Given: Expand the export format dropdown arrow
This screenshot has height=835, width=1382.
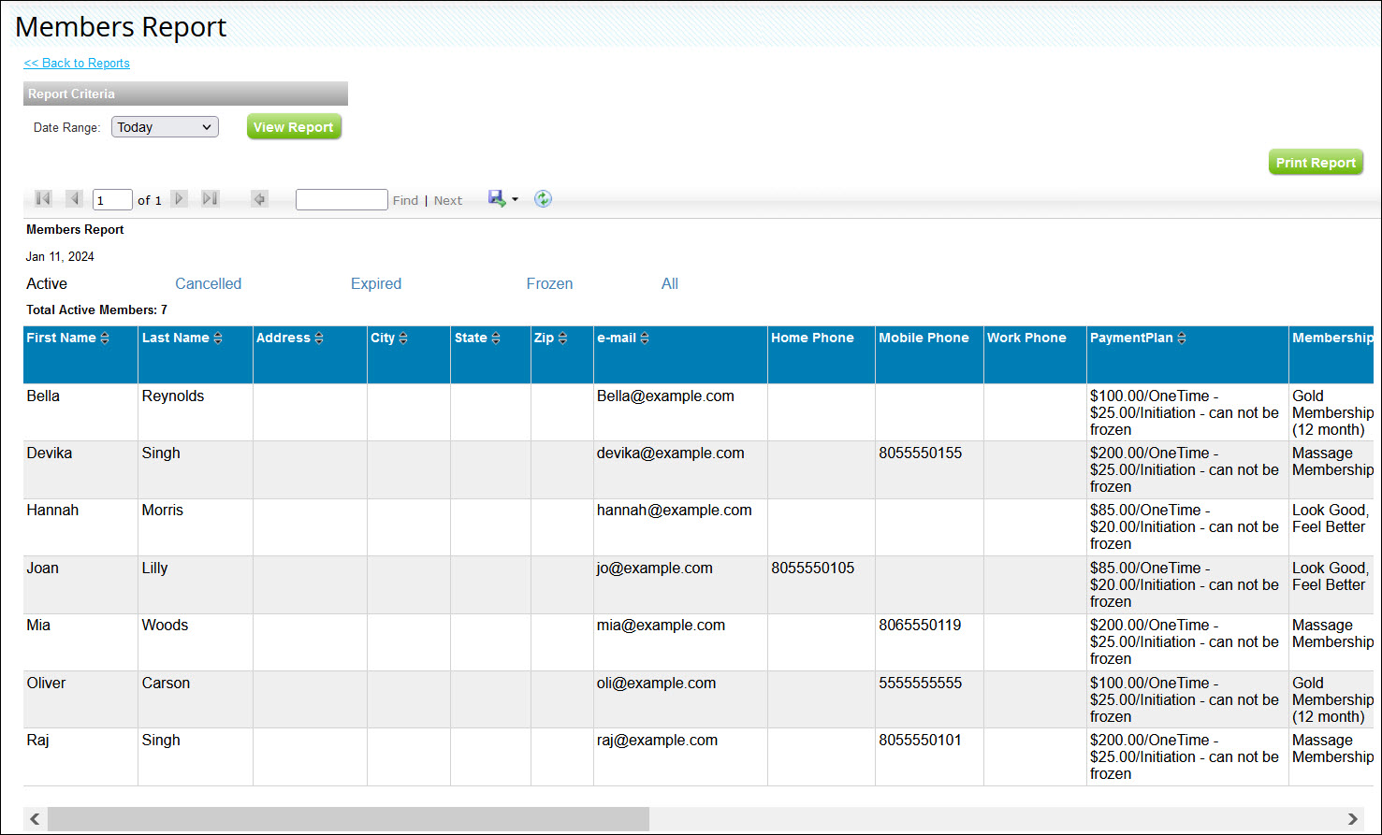Looking at the screenshot, I should pos(516,200).
